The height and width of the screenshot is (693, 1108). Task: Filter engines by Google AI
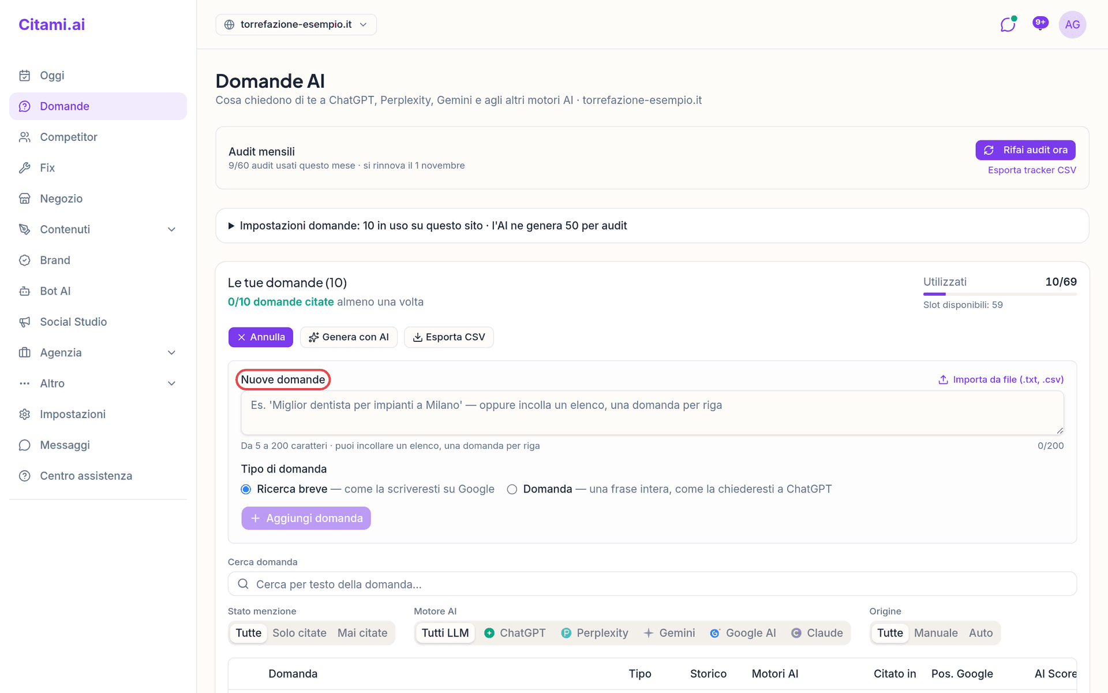[x=743, y=633]
